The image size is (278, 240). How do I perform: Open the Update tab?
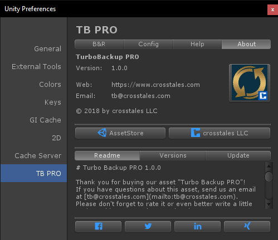[x=238, y=155]
